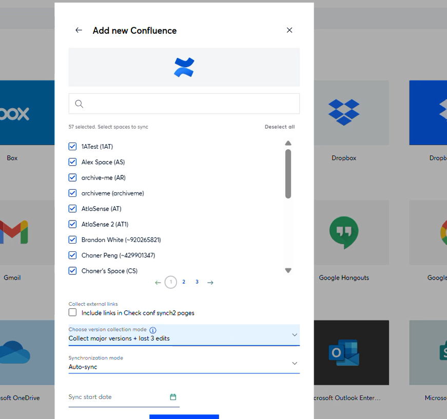
Task: Enable Include links in pages checkbox
Action: pos(73,312)
